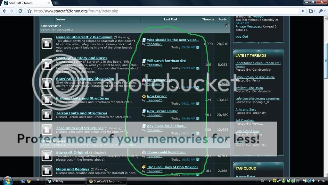Open the 'Pet Overhaul' latest thread
The height and width of the screenshot is (185, 328).
245,120
